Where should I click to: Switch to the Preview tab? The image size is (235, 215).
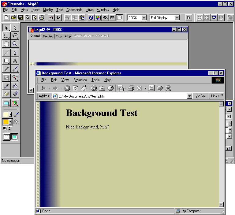(x=48, y=36)
